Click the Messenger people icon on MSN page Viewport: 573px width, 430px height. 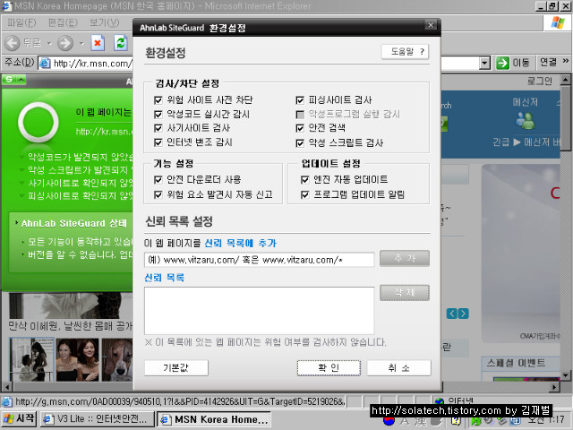coord(525,120)
